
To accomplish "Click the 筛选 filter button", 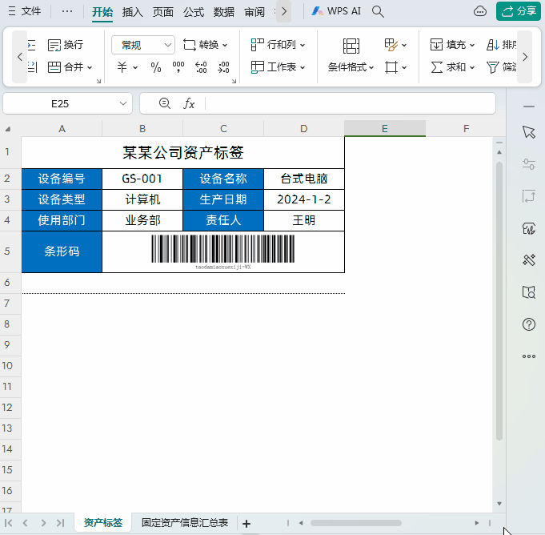I will coord(502,66).
